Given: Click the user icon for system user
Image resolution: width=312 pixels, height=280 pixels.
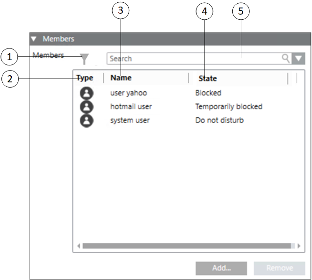Looking at the screenshot, I should tap(86, 120).
